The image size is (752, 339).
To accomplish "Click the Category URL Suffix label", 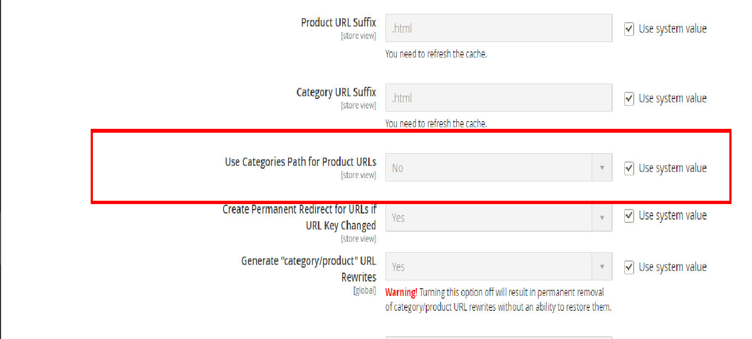I will 336,92.
